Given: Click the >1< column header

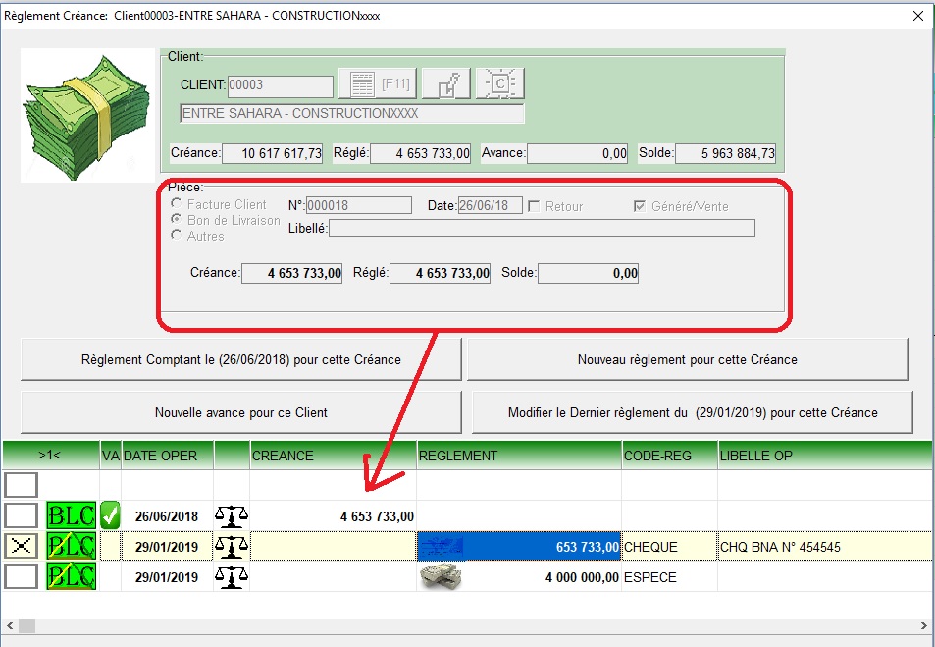Looking at the screenshot, I should point(51,456).
